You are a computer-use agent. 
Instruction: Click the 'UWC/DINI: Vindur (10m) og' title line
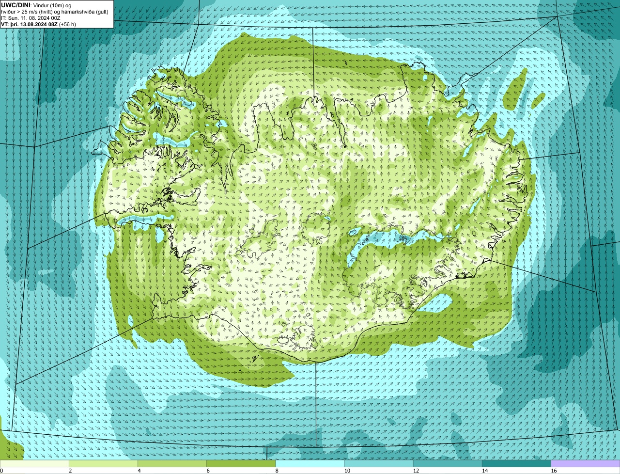[36, 5]
